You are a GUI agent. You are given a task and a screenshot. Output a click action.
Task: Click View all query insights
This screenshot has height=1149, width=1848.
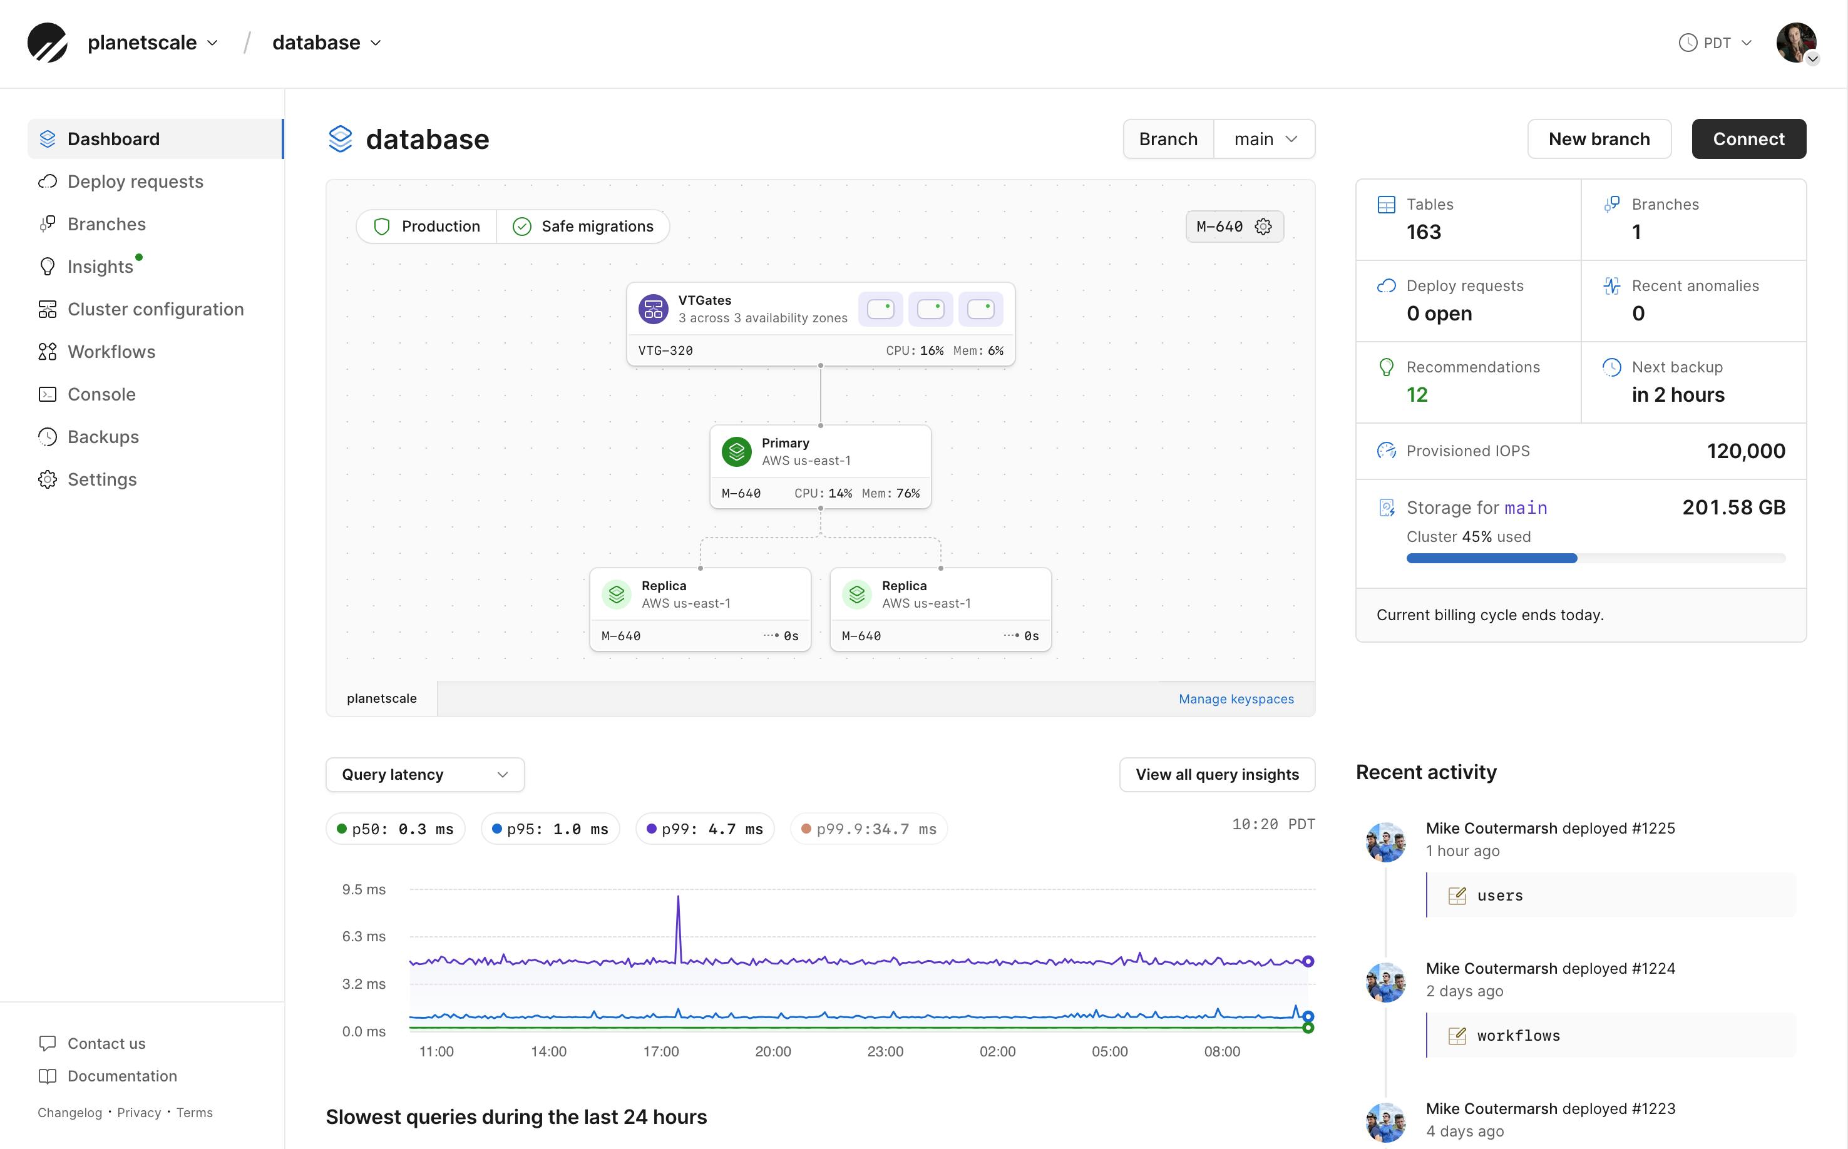tap(1217, 774)
